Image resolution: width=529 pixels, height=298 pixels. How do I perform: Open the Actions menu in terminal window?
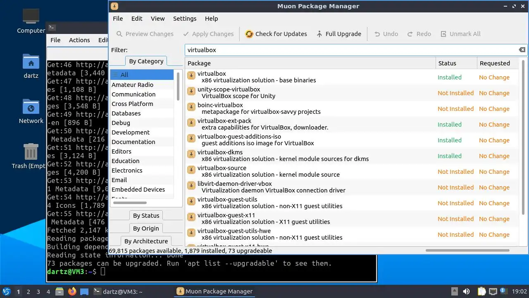[79, 40]
